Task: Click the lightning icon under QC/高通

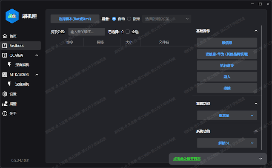Action: pyautogui.click(x=9, y=65)
